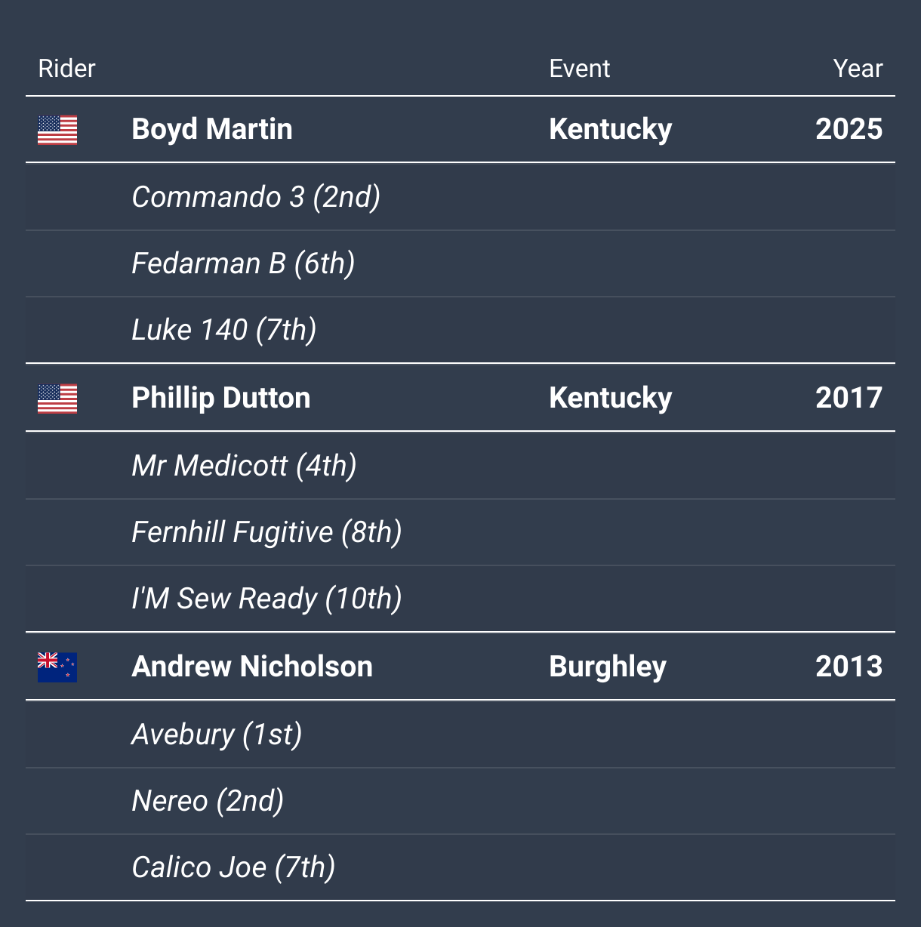Click the Burghley event for Andrew Nicholson
921x927 pixels.
[608, 667]
